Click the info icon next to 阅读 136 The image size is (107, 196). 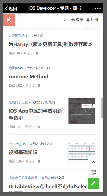coord(39,161)
